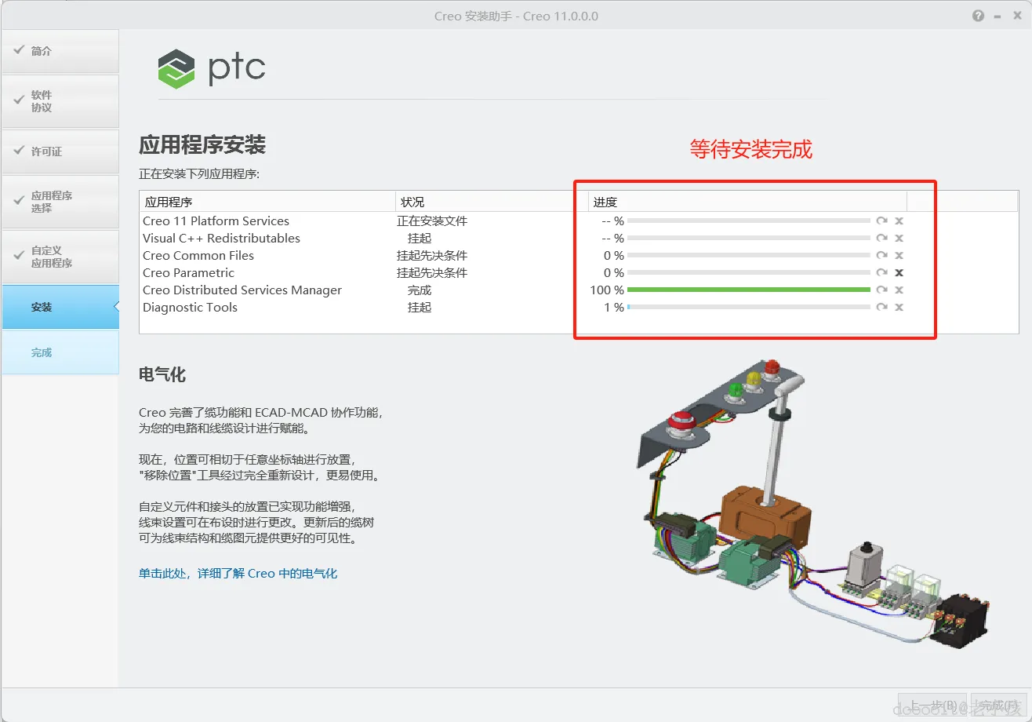Click the "0 %" value for Creo Parametric
This screenshot has width=1032, height=722.
(614, 273)
